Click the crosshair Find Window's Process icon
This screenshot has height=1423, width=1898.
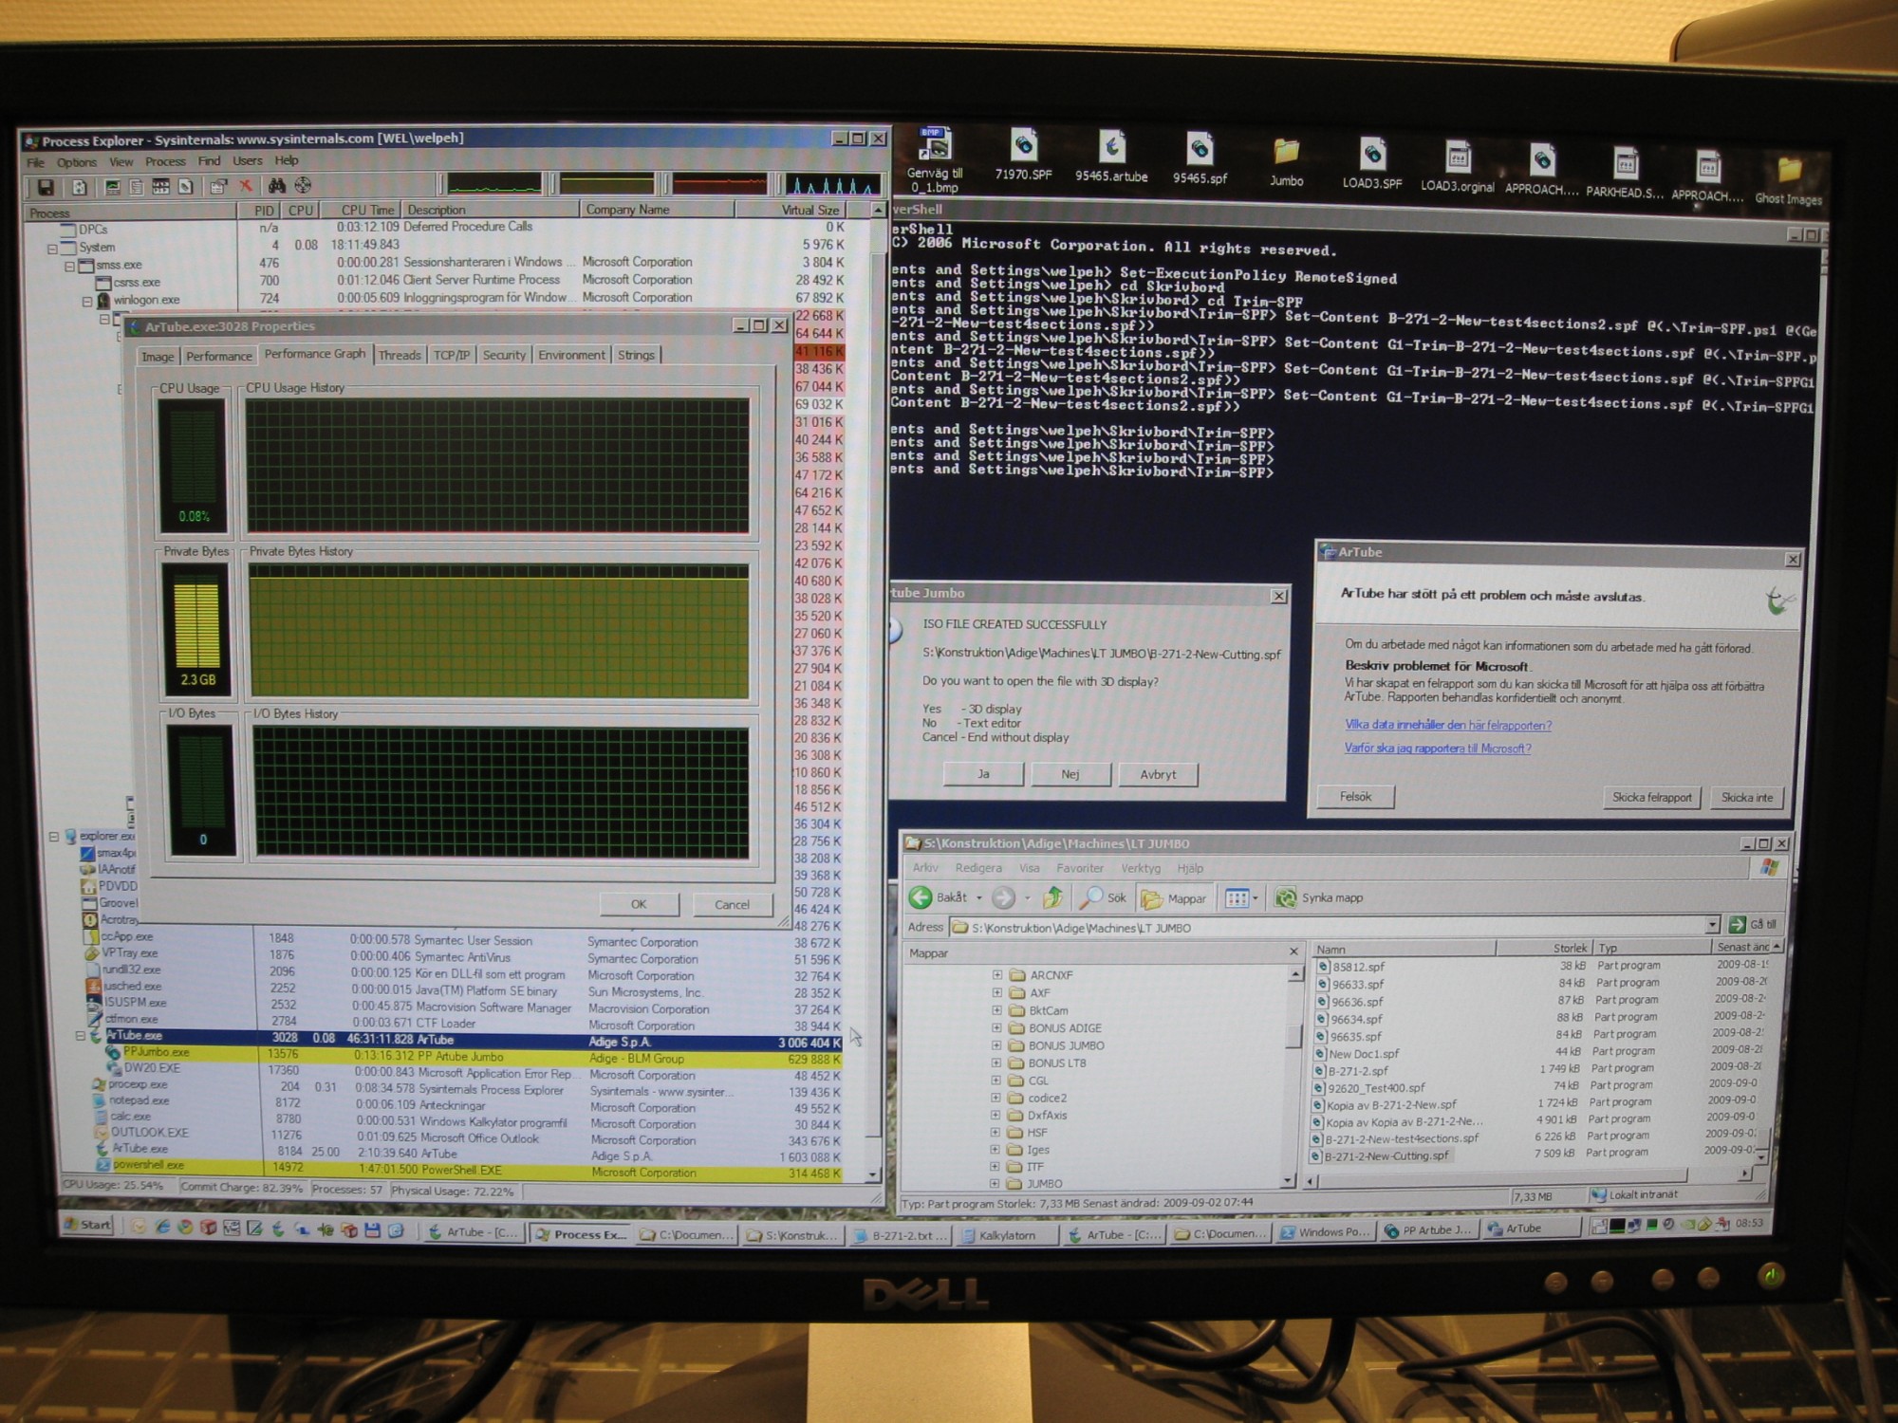[x=303, y=185]
